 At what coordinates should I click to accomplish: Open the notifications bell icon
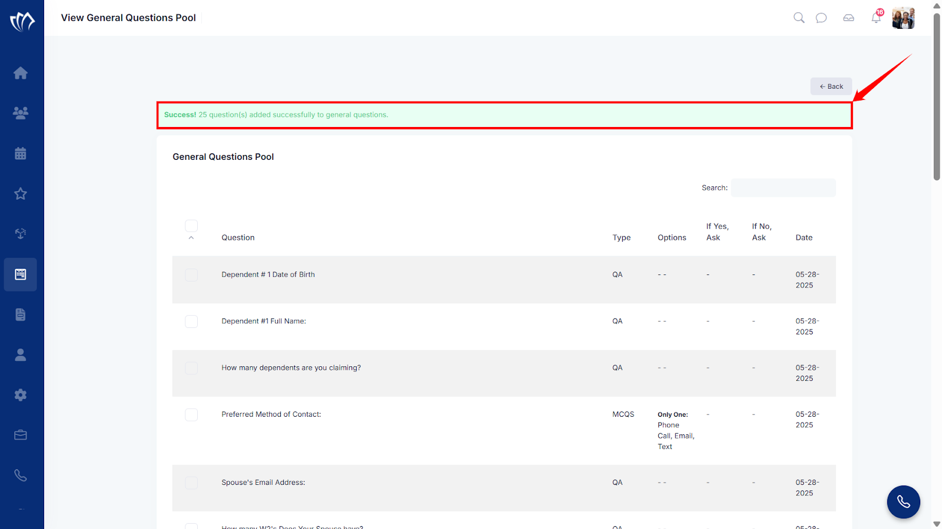click(876, 18)
